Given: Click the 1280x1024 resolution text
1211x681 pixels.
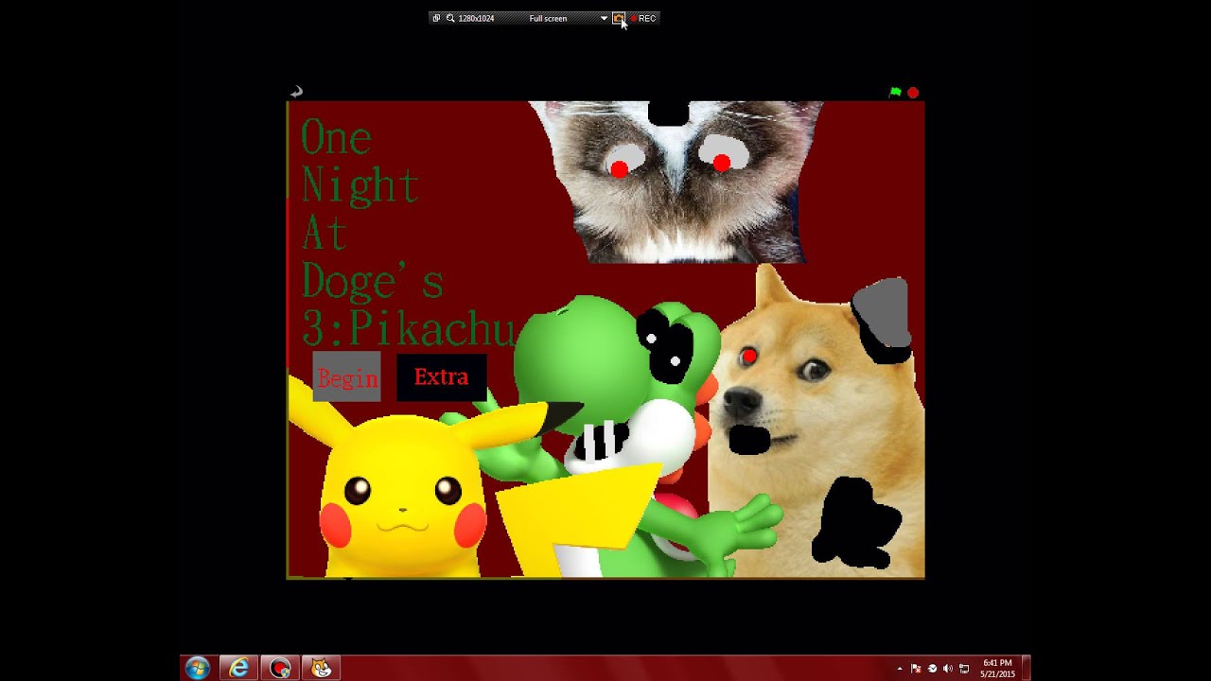Looking at the screenshot, I should (x=476, y=18).
